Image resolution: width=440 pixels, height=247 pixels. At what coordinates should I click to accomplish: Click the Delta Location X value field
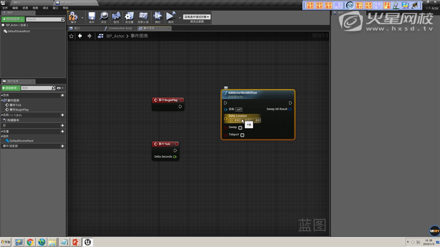pos(236,120)
